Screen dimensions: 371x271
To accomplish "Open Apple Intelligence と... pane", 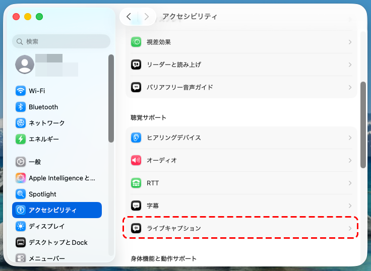I will (x=57, y=178).
